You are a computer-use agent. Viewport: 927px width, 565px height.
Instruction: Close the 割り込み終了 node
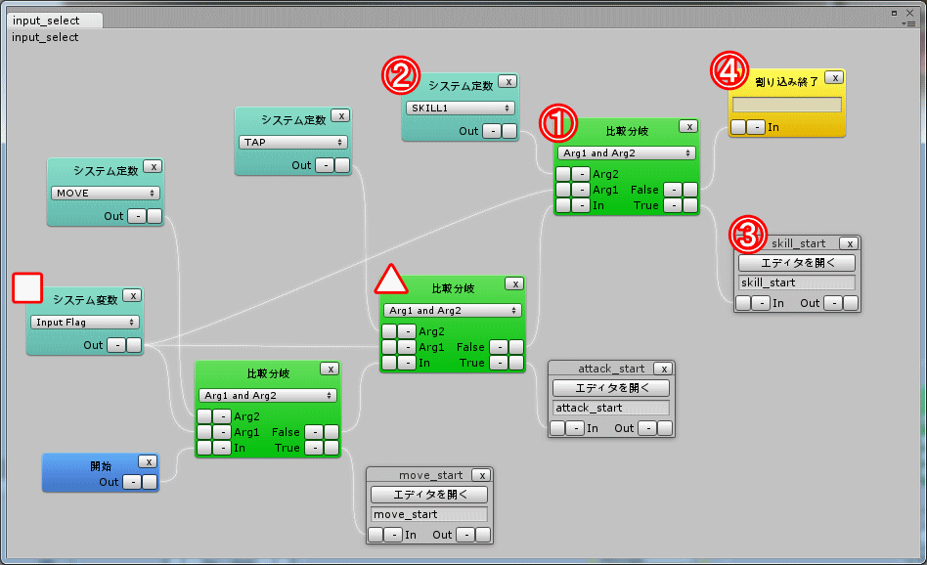coord(834,77)
